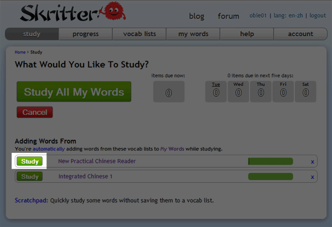Study the Integrated Chinese 1 list

pyautogui.click(x=30, y=177)
